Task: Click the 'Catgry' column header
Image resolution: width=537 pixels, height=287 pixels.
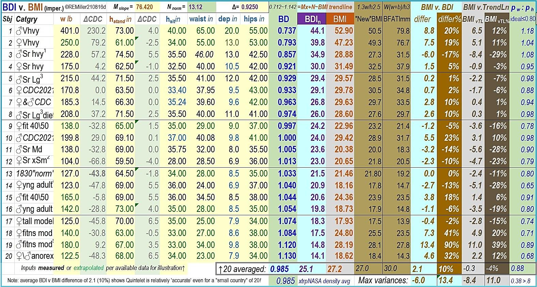Action: coord(27,19)
